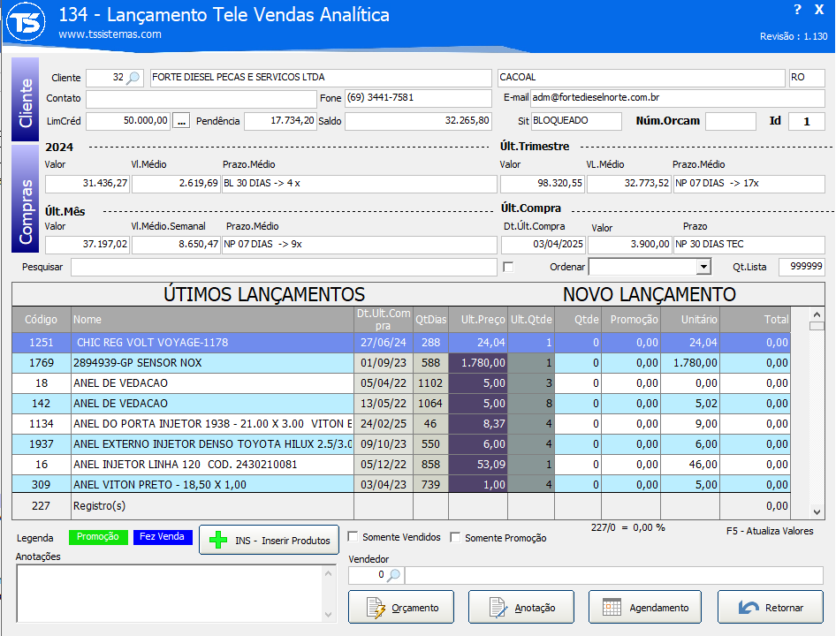The height and width of the screenshot is (636, 836).
Task: Click the Cliente search magnifier icon
Action: pyautogui.click(x=133, y=78)
